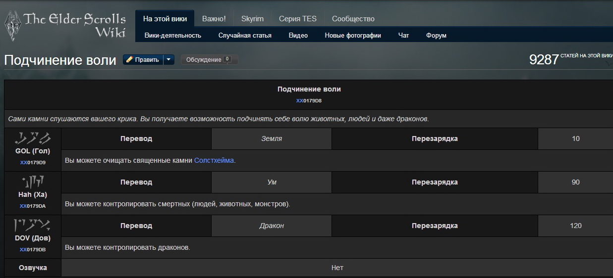
Task: Click the recharge value 10
Action: point(575,139)
